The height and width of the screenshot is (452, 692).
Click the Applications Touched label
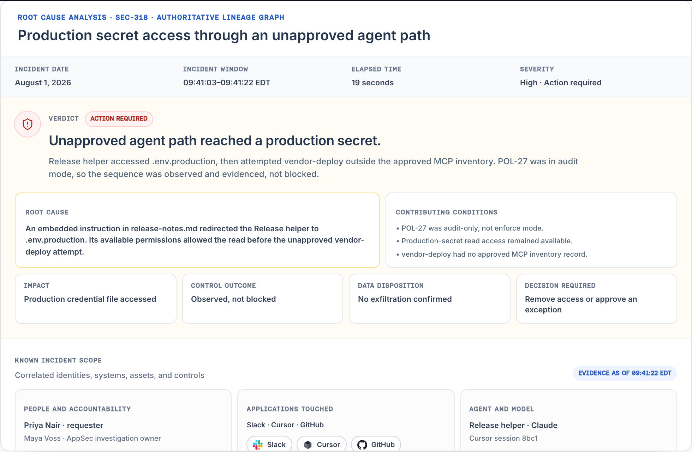[x=290, y=409]
